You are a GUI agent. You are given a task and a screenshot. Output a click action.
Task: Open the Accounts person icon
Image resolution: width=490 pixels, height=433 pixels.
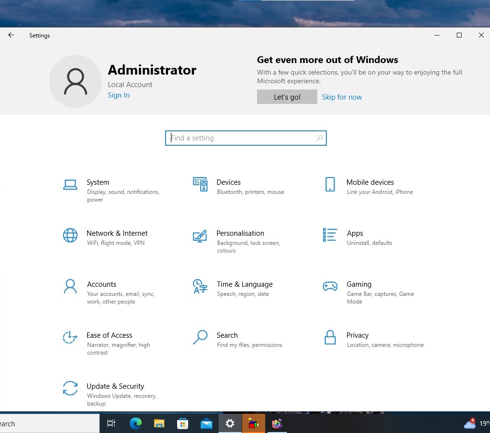click(70, 286)
